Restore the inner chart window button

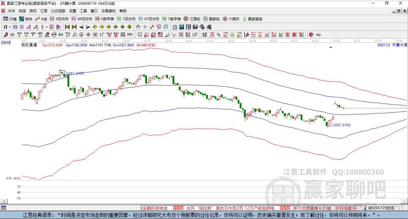click(399, 11)
